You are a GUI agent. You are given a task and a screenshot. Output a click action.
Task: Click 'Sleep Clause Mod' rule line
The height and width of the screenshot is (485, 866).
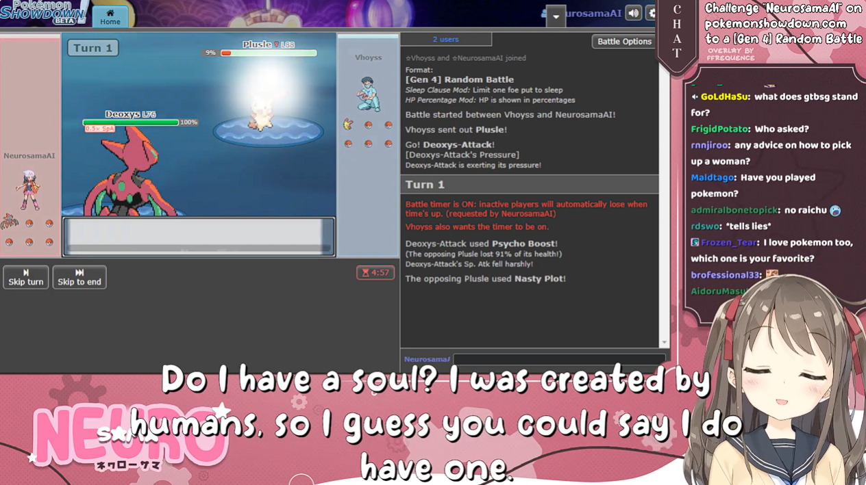pyautogui.click(x=484, y=90)
